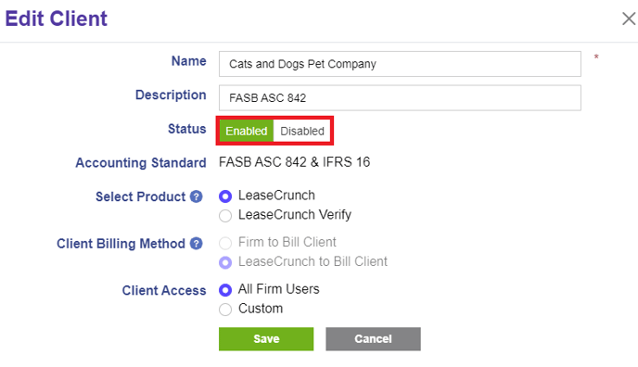Click the Description field label
The height and width of the screenshot is (367, 638).
point(171,95)
